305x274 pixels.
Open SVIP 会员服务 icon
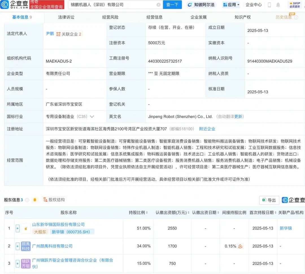click(x=295, y=5)
